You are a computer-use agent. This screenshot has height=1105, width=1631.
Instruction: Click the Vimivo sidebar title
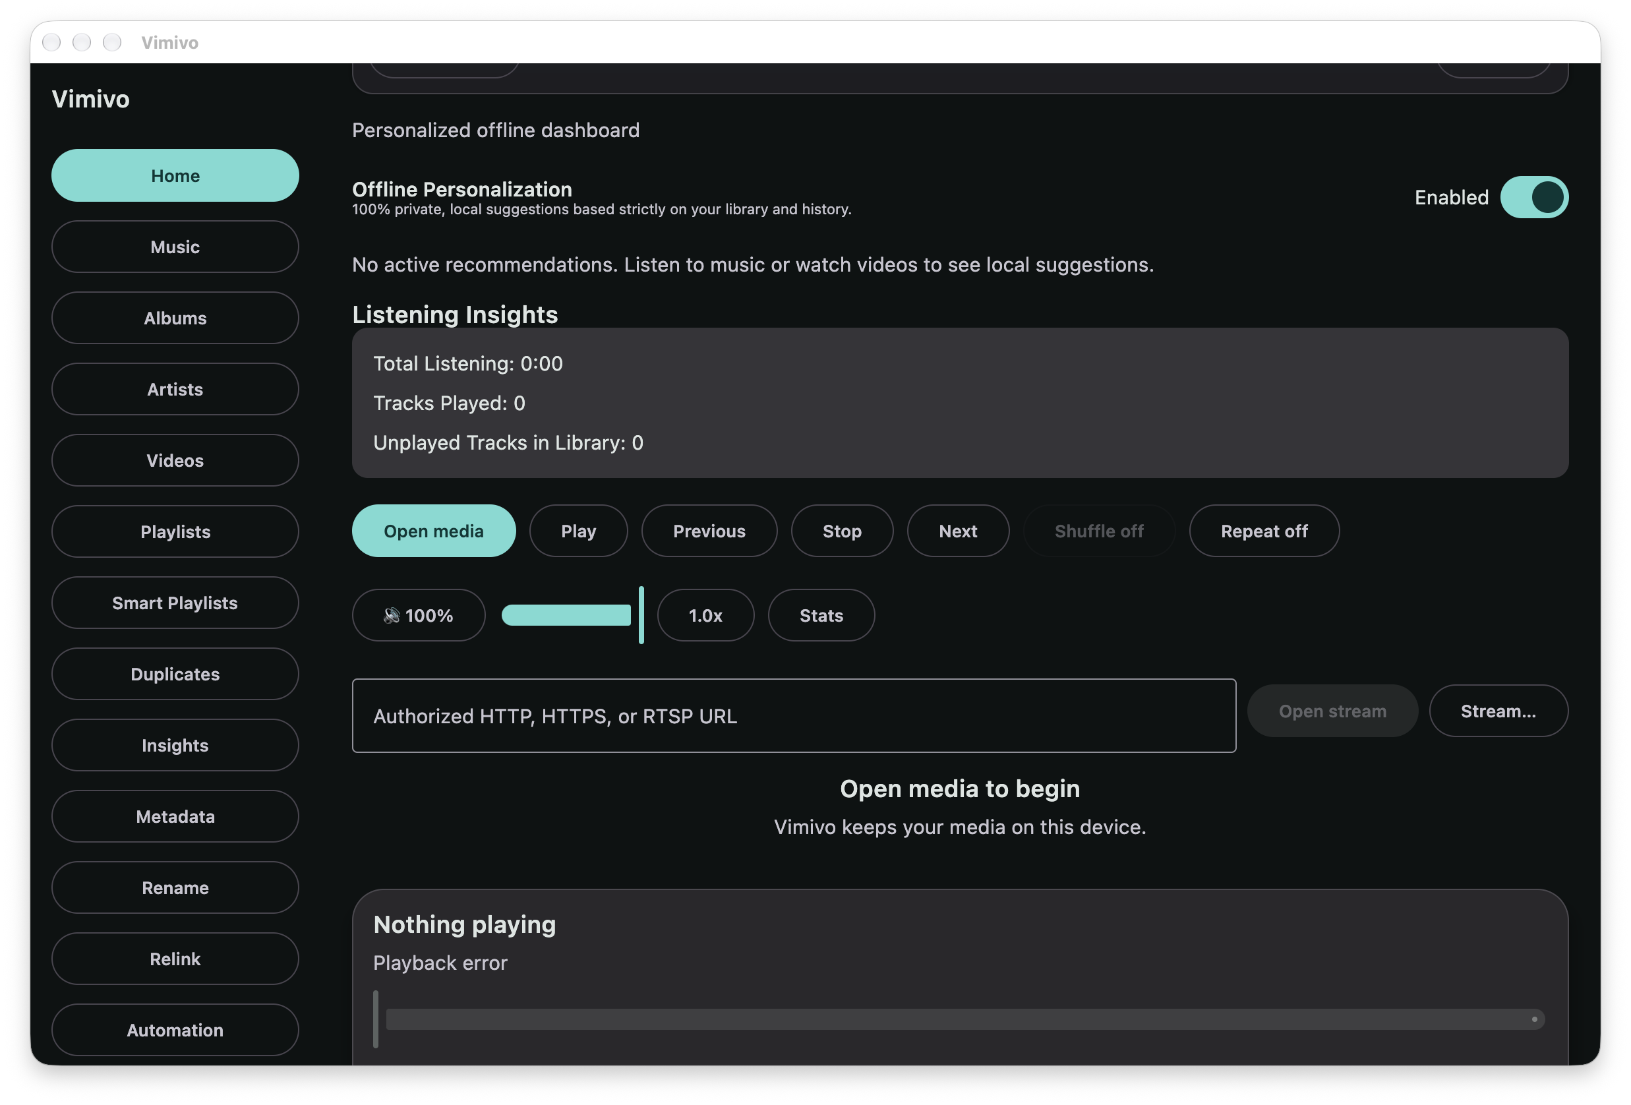pos(90,99)
